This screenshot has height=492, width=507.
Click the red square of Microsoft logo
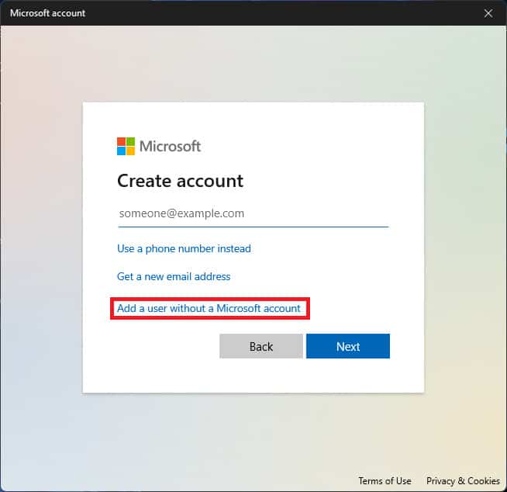pyautogui.click(x=121, y=142)
